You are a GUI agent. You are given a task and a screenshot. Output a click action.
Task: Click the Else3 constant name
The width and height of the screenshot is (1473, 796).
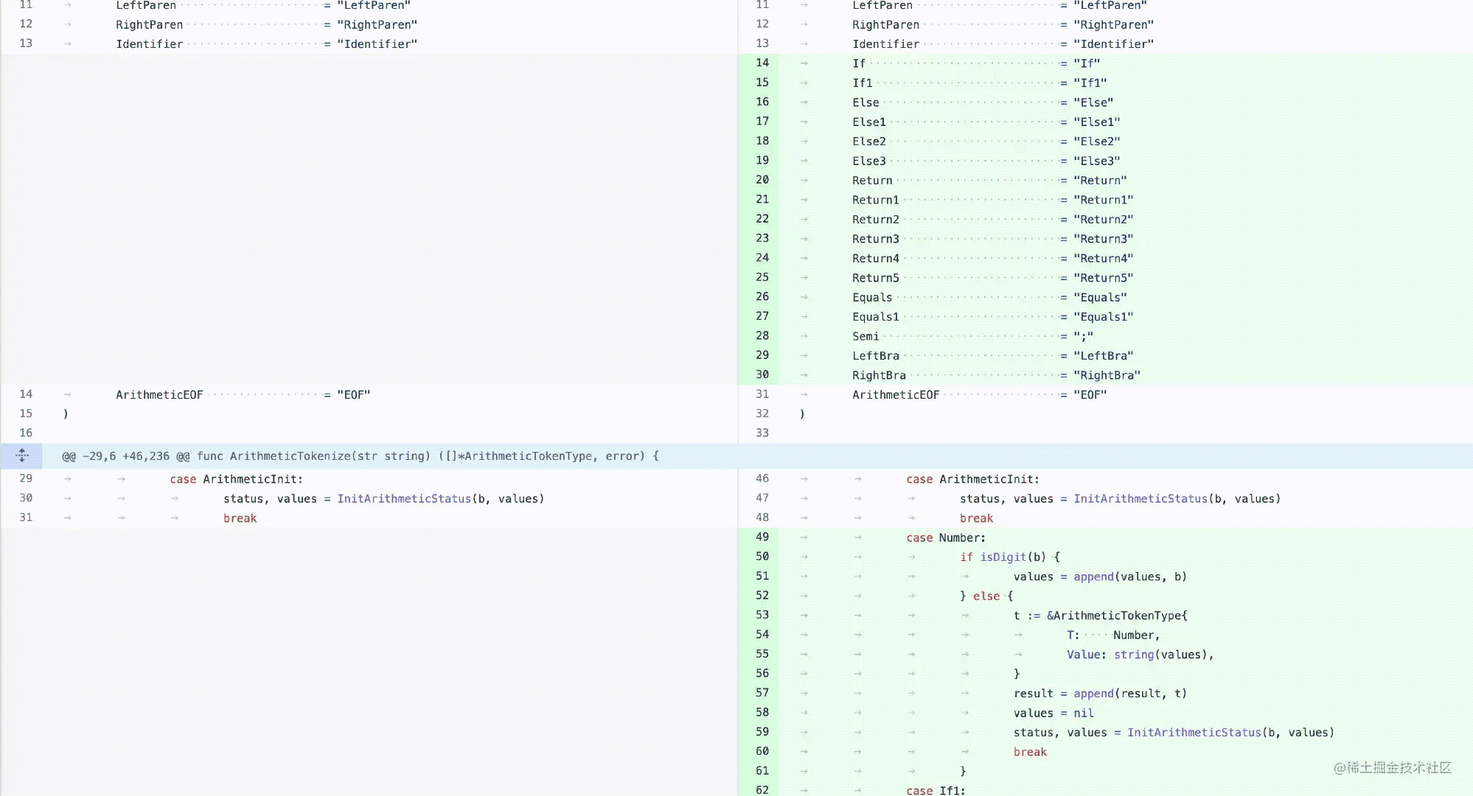click(x=868, y=161)
